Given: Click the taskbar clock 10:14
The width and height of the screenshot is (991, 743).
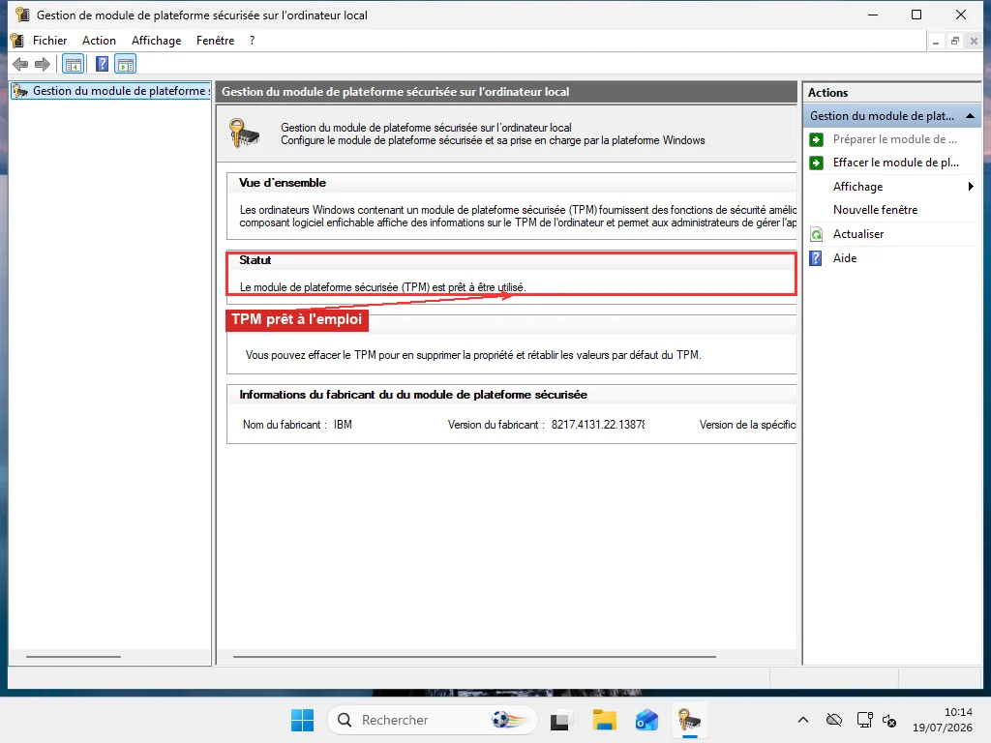Looking at the screenshot, I should tap(958, 712).
